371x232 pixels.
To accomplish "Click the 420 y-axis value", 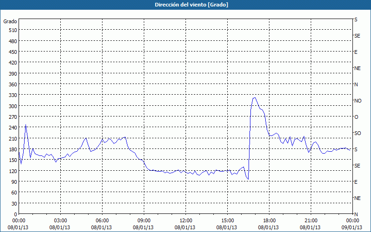I will (13, 63).
